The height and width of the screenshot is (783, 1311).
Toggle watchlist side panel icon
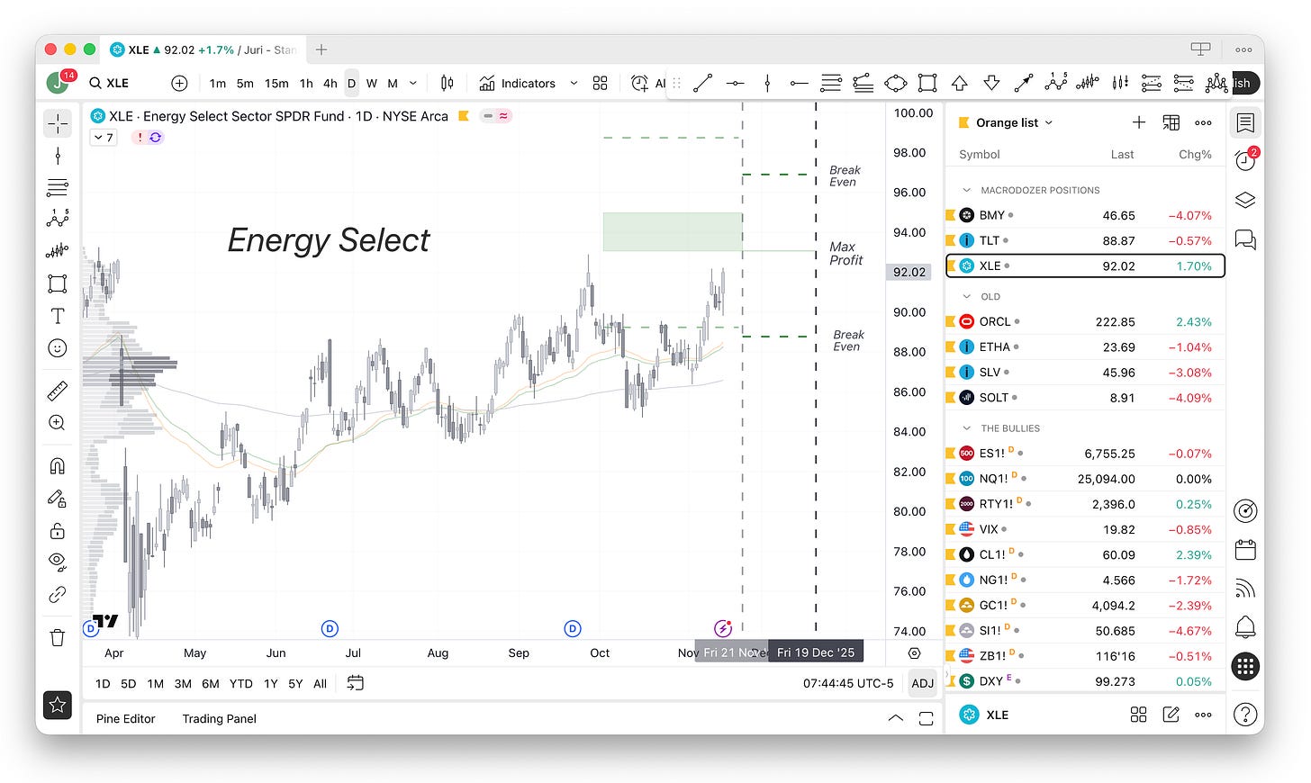pos(1245,122)
